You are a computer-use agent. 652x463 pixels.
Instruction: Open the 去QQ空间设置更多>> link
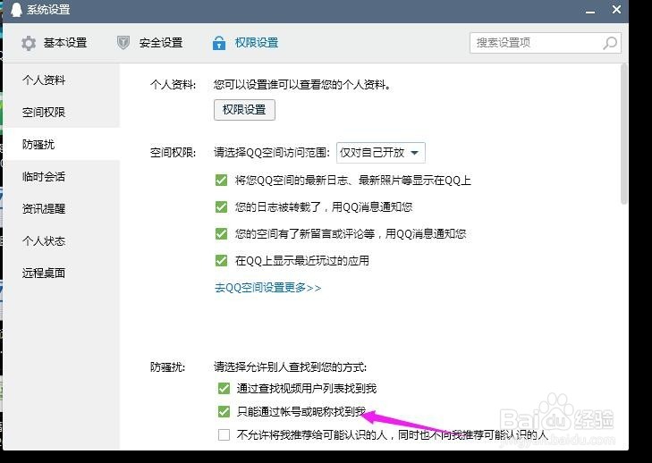tap(267, 288)
